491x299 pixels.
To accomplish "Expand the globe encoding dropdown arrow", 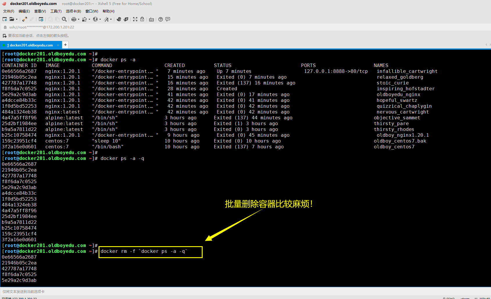I will point(100,19).
